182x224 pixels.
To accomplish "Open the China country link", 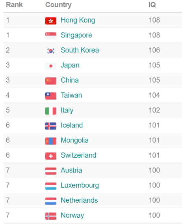I will point(70,80).
